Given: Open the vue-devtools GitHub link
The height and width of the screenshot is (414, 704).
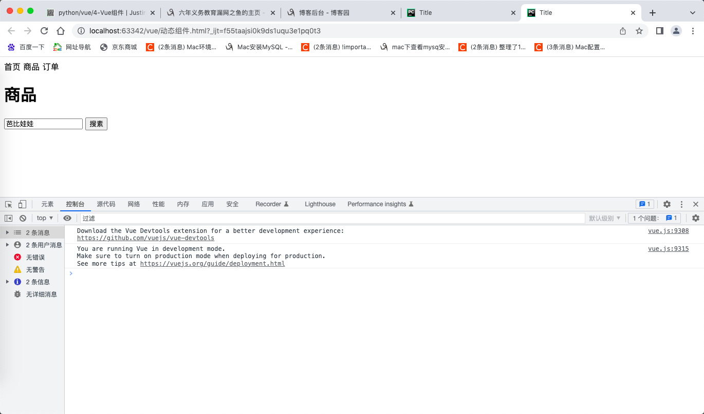Looking at the screenshot, I should pos(145,238).
